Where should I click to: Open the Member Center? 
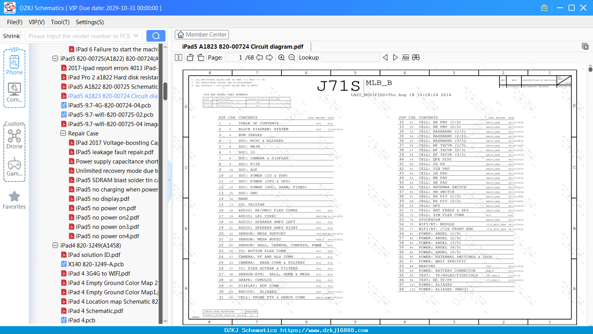pyautogui.click(x=202, y=35)
